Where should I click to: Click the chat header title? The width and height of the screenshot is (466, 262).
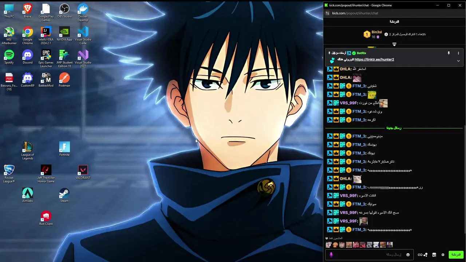(x=394, y=22)
